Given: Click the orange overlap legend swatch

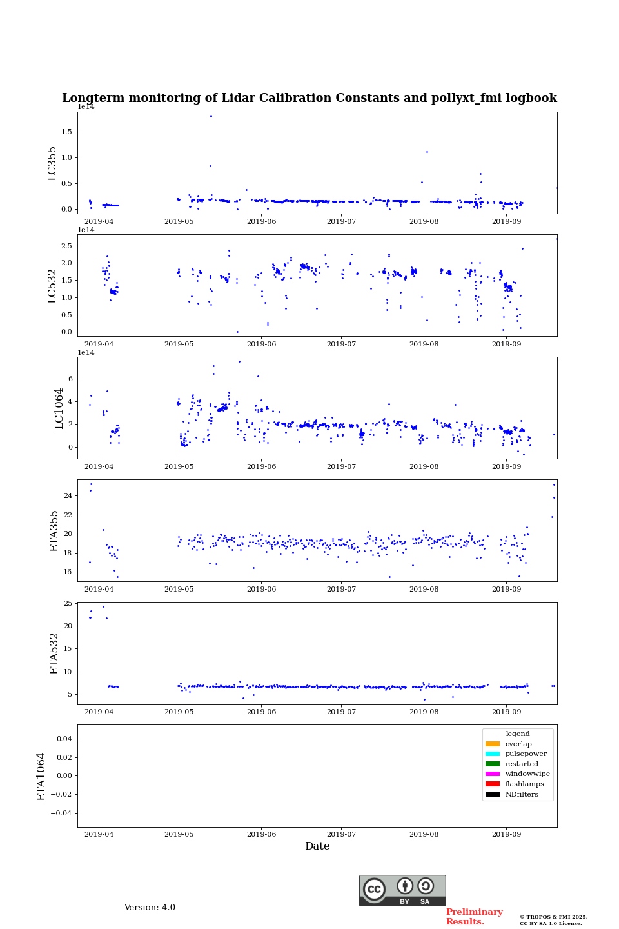Looking at the screenshot, I should [492, 744].
